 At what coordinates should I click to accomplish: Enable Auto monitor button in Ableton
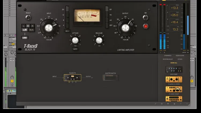point(13,44)
